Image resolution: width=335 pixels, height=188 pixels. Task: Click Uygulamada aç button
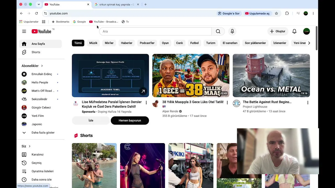click(x=257, y=13)
